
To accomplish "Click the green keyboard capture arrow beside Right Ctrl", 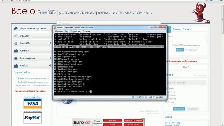I will (154, 97).
